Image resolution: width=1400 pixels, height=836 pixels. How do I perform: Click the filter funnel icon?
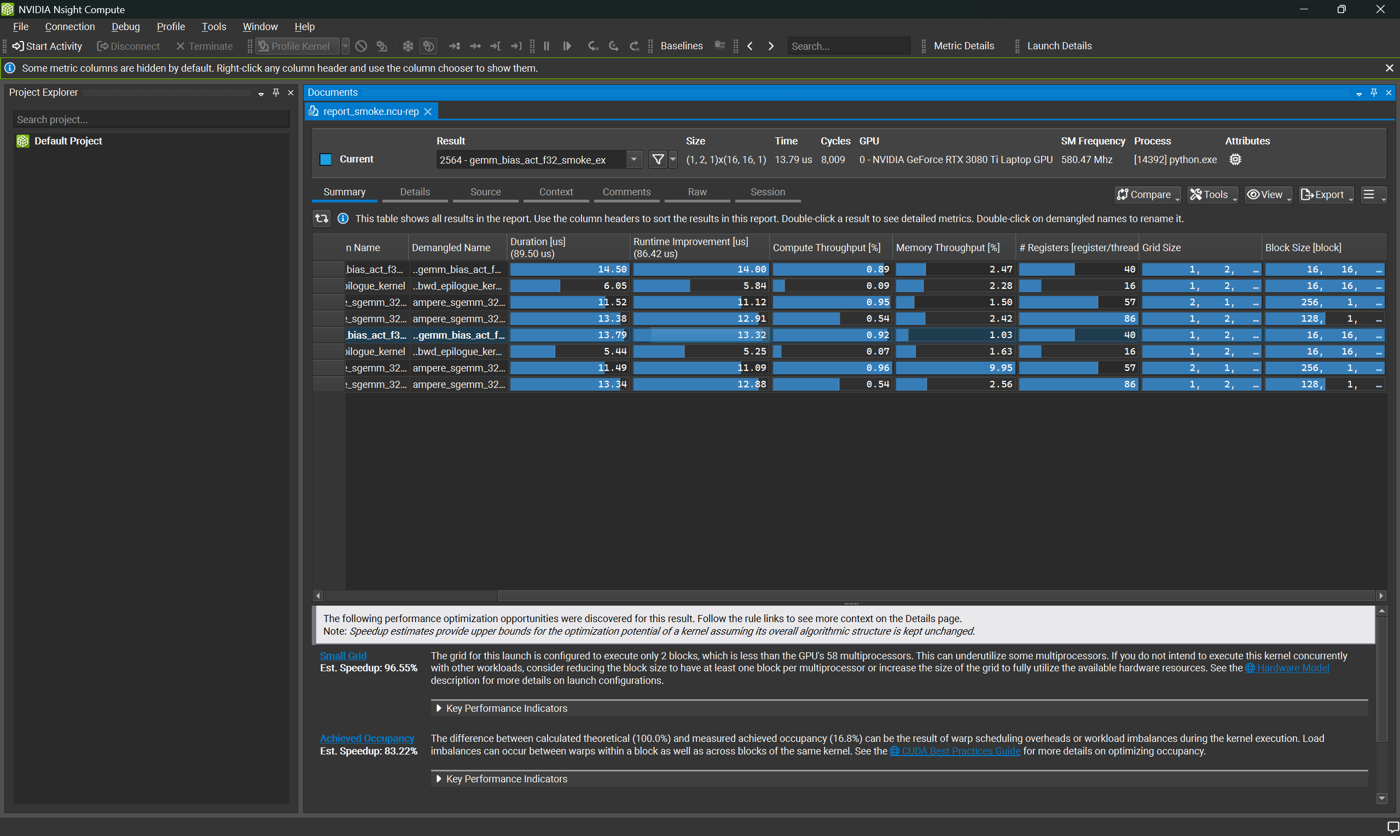[x=657, y=159]
